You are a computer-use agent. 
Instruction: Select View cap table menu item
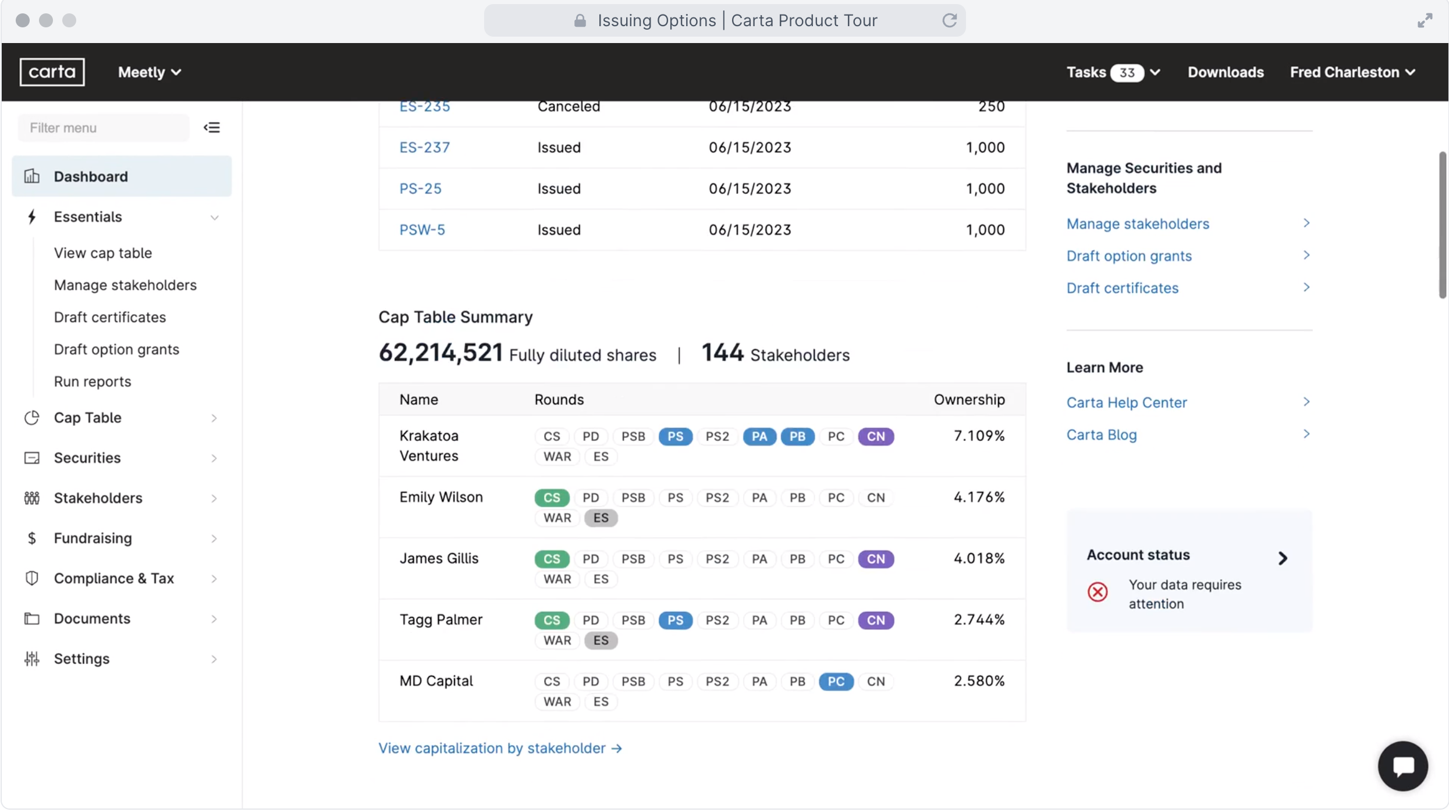click(103, 253)
